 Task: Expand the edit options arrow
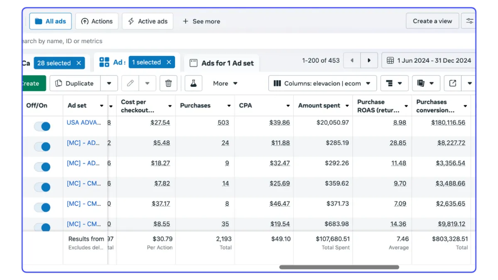tap(147, 83)
